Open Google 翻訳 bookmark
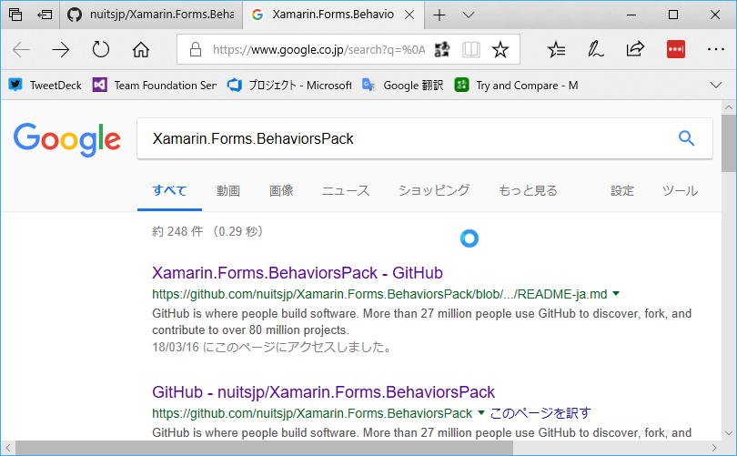Image resolution: width=737 pixels, height=456 pixels. click(x=403, y=85)
